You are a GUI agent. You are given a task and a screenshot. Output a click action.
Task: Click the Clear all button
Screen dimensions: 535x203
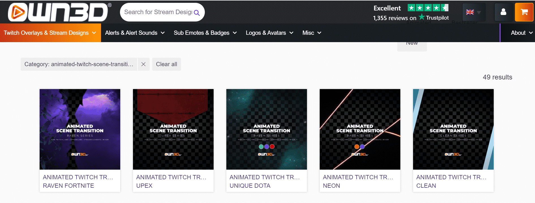point(167,64)
